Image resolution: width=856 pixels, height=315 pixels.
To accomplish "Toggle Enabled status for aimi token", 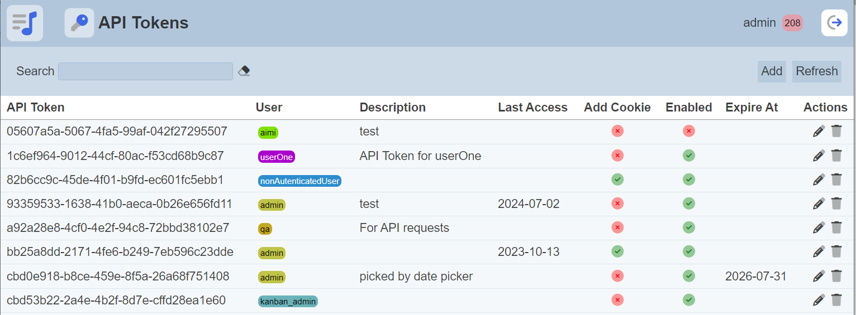I will (688, 131).
